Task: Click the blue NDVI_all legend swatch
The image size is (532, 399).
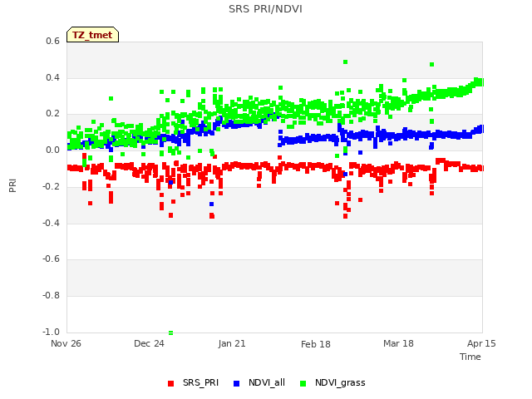Action: pyautogui.click(x=236, y=383)
